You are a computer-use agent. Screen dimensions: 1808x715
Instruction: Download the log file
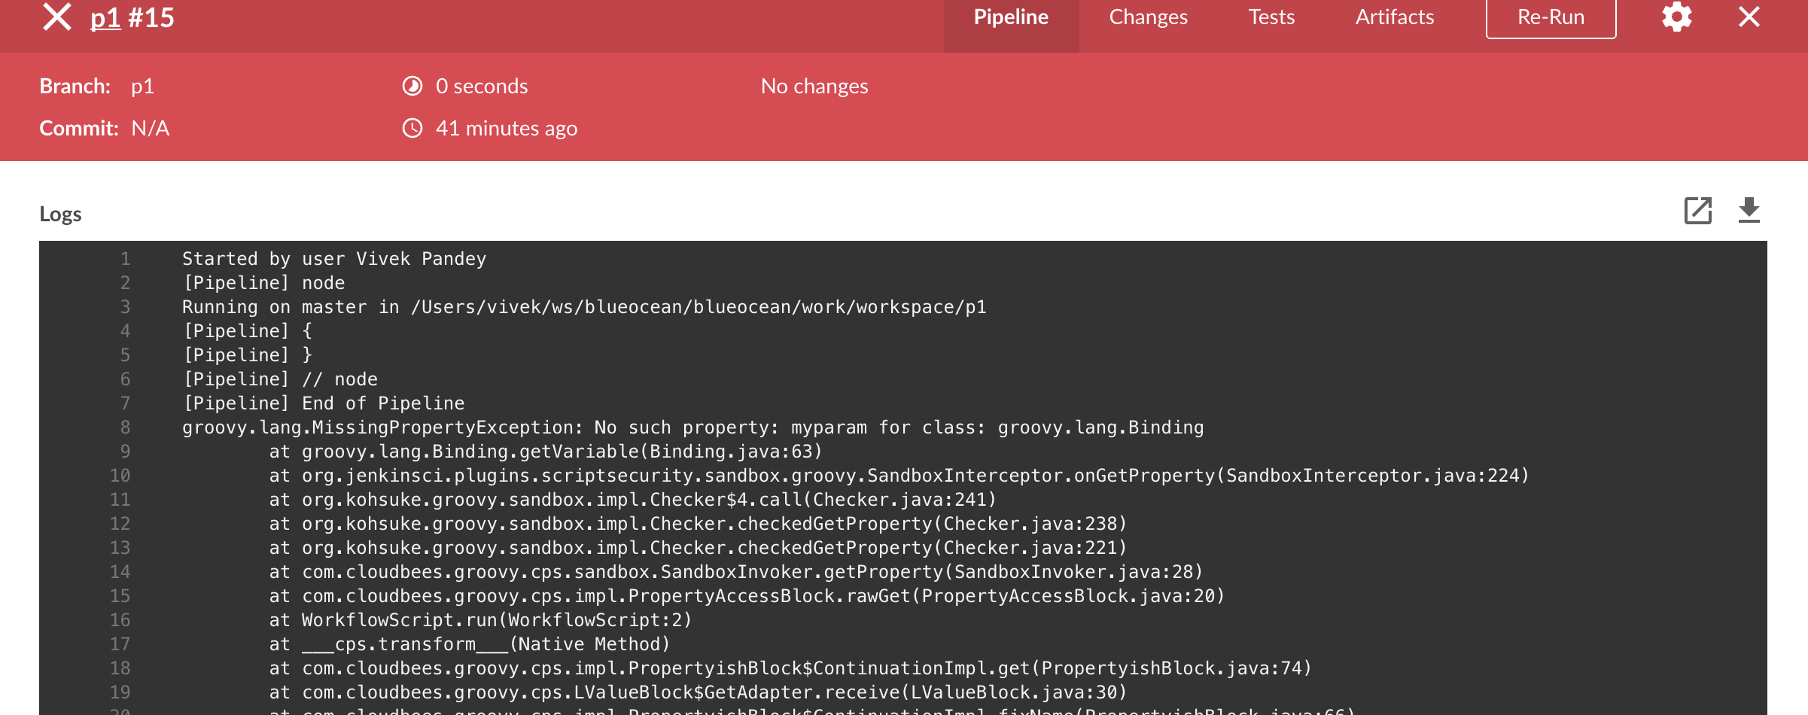pyautogui.click(x=1749, y=211)
